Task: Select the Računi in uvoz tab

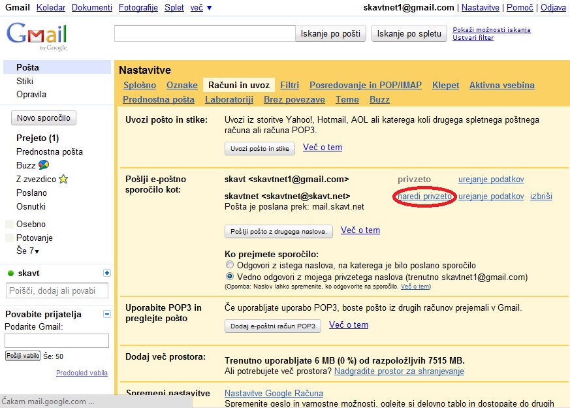Action: 239,85
